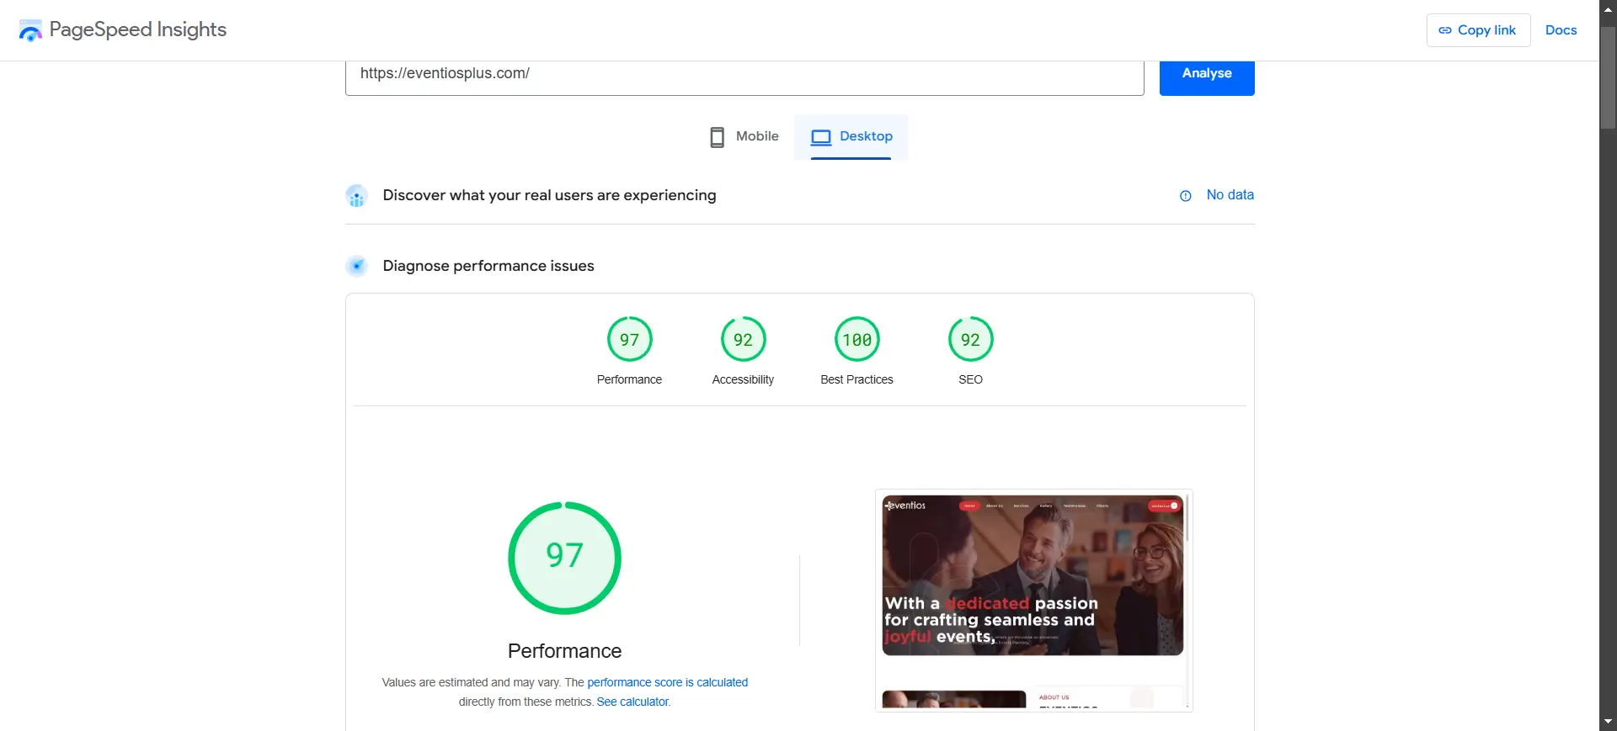The height and width of the screenshot is (731, 1617).
Task: Click the real users experience section icon
Action: coord(357,196)
